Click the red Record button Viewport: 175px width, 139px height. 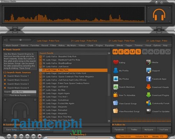[40, 136]
